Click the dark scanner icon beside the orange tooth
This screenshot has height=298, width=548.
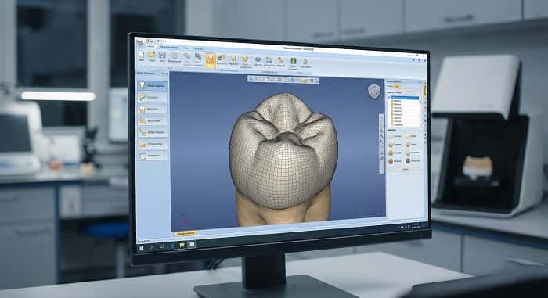click(x=222, y=58)
